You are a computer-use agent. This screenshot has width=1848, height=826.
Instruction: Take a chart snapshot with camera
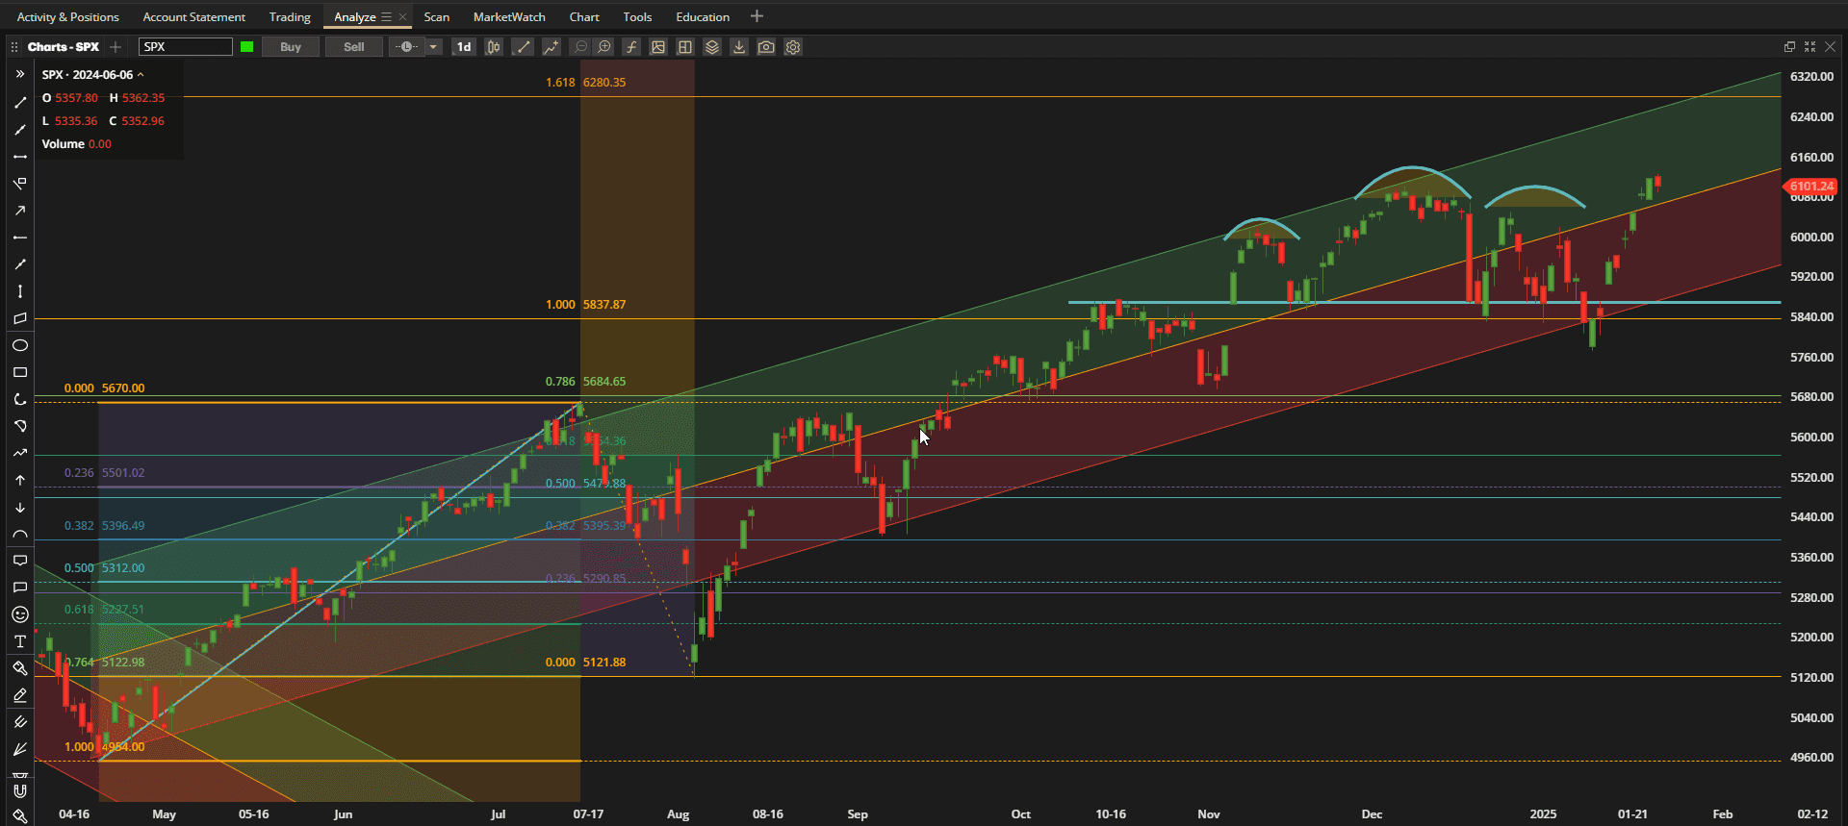point(766,46)
